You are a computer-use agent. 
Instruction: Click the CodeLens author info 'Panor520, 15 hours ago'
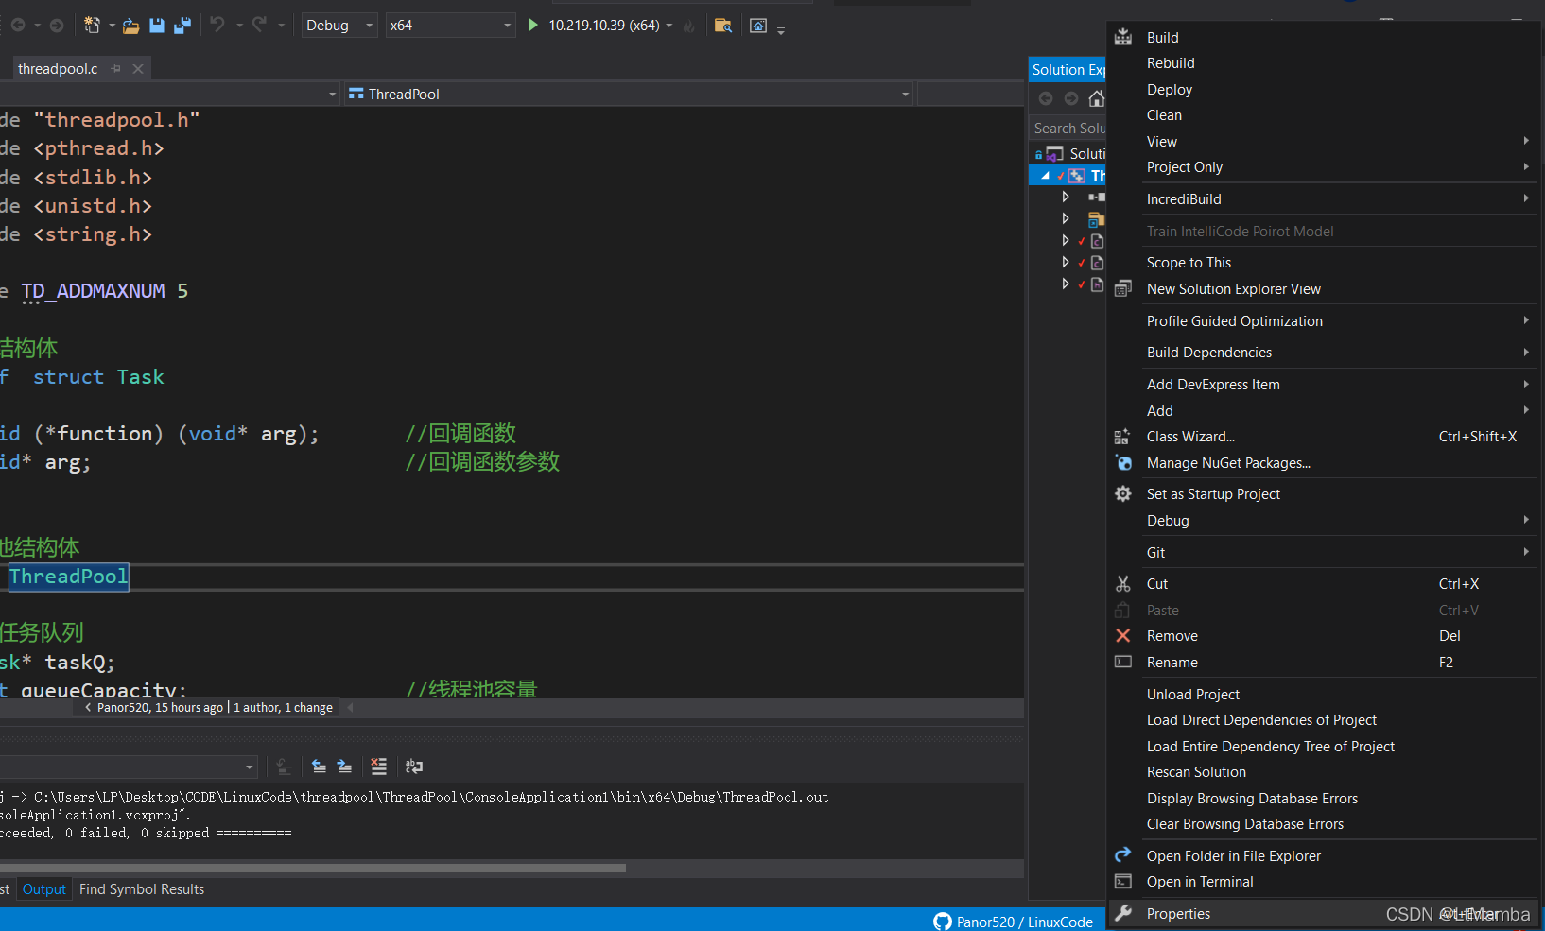160,708
